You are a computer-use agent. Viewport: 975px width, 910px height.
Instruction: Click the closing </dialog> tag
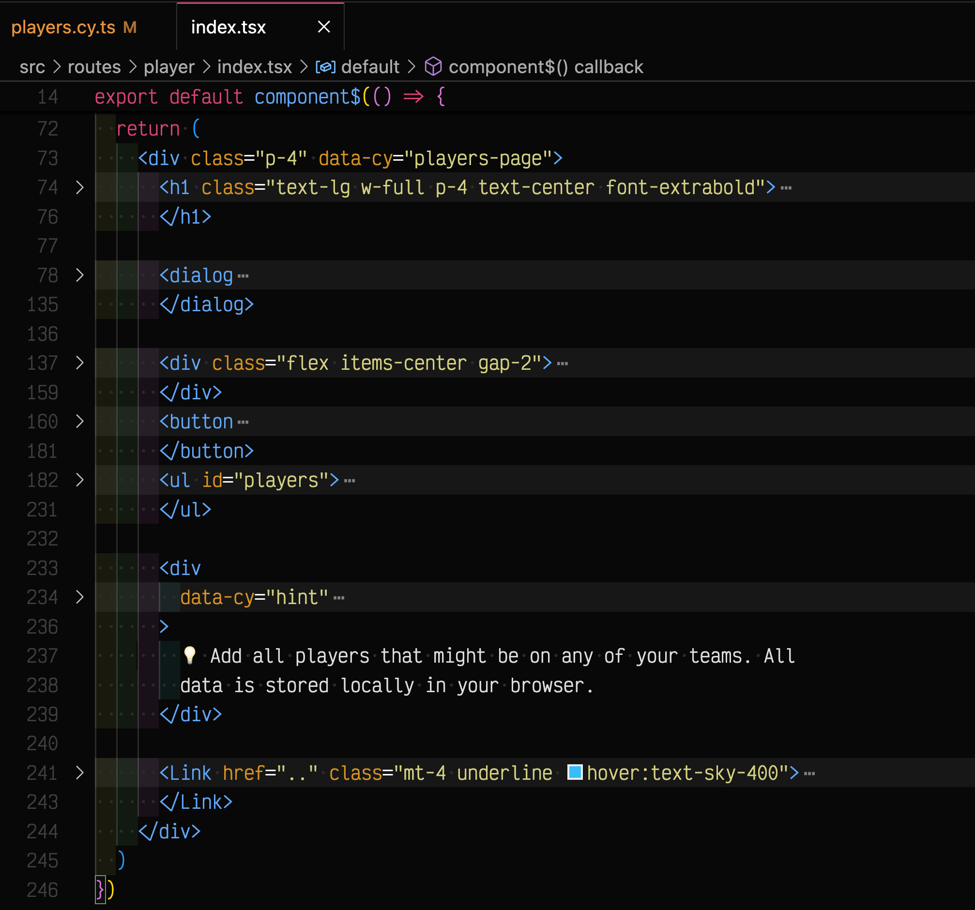pyautogui.click(x=207, y=304)
